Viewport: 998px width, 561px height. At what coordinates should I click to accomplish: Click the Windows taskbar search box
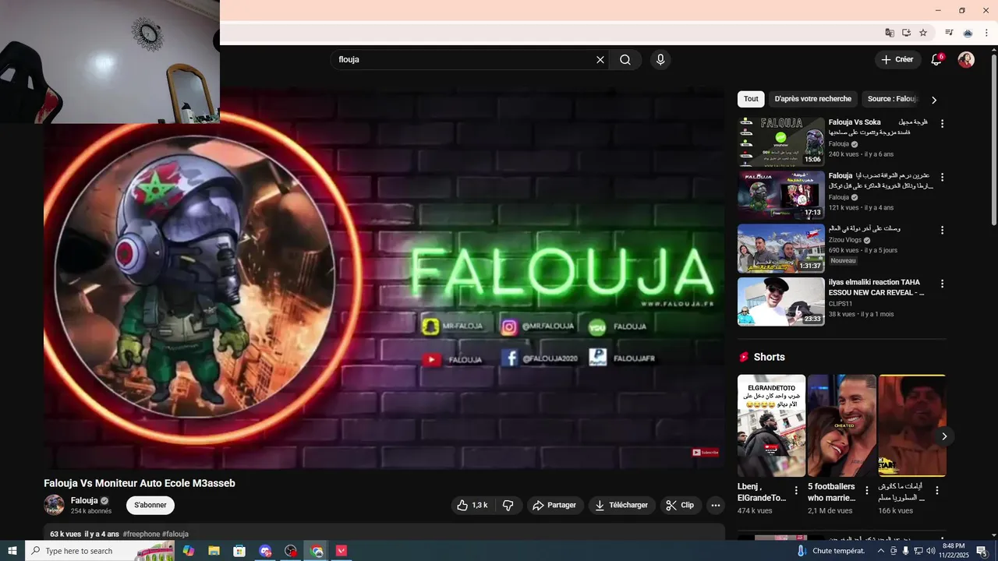point(100,551)
